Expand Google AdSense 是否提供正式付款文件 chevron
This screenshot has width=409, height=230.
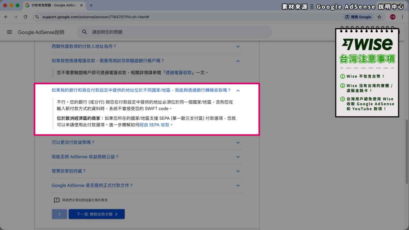tap(238, 186)
